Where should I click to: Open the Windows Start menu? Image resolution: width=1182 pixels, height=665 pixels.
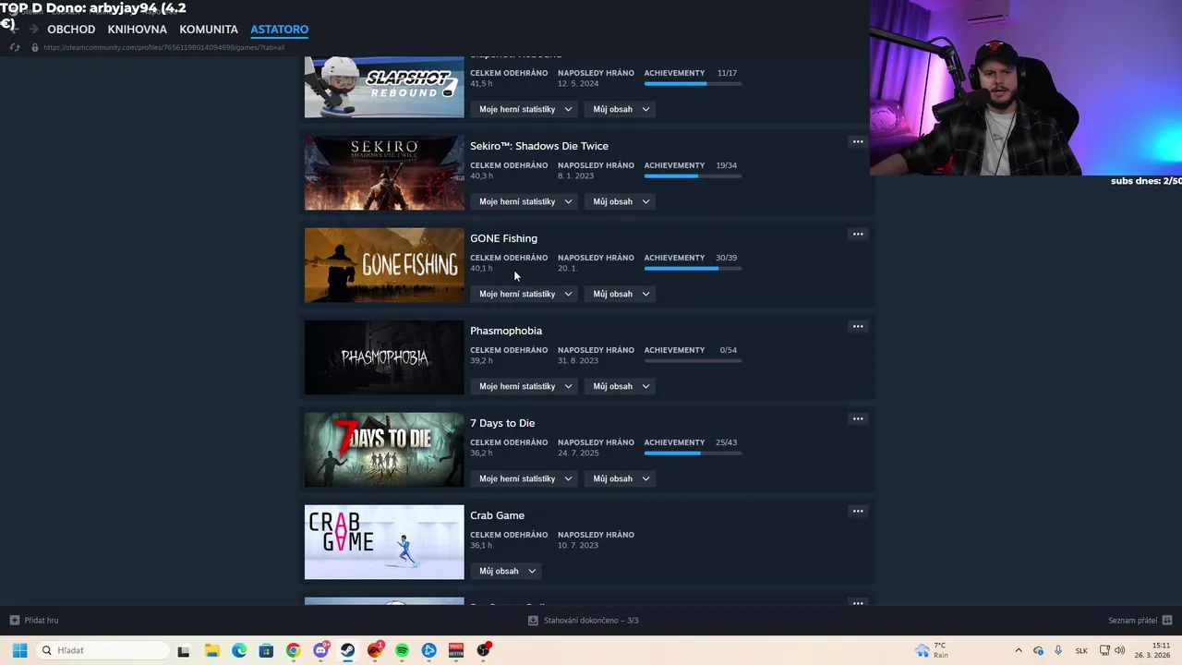pyautogui.click(x=19, y=650)
